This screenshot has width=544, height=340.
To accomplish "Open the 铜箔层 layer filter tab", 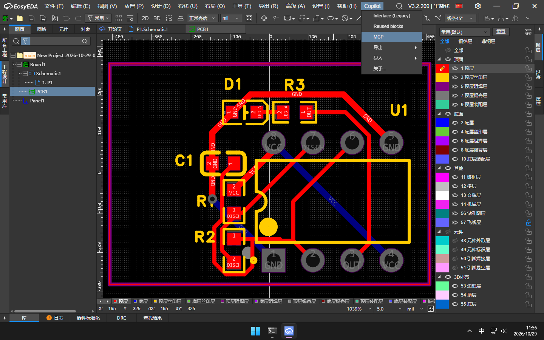I will tap(465, 42).
